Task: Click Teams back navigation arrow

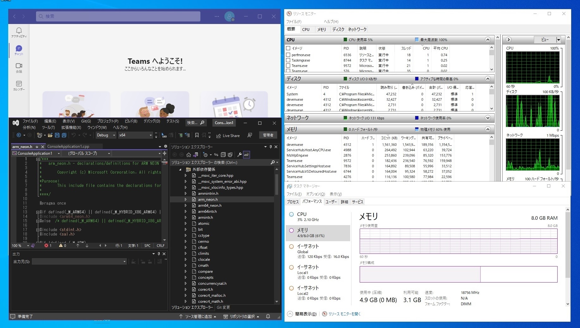Action: [x=15, y=16]
